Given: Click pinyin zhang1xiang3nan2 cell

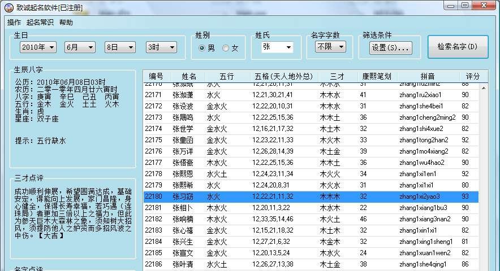Looking at the screenshot, I should click(x=425, y=219).
